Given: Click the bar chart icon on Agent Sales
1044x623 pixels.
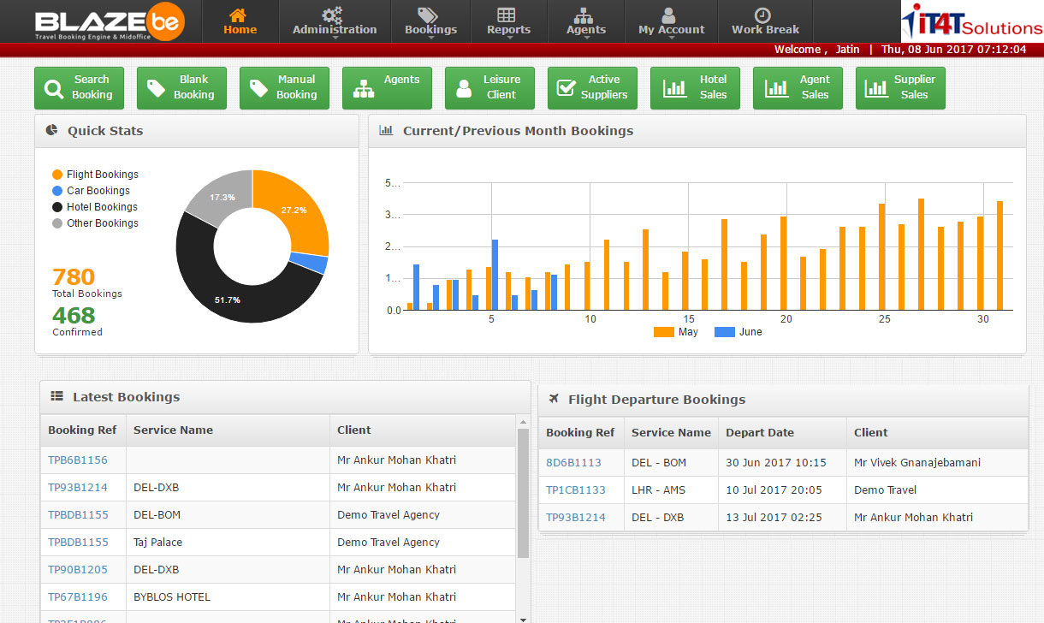Looking at the screenshot, I should pos(777,88).
